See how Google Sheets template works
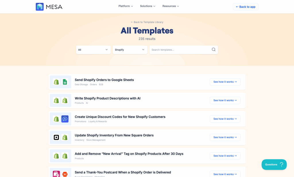 point(225,82)
